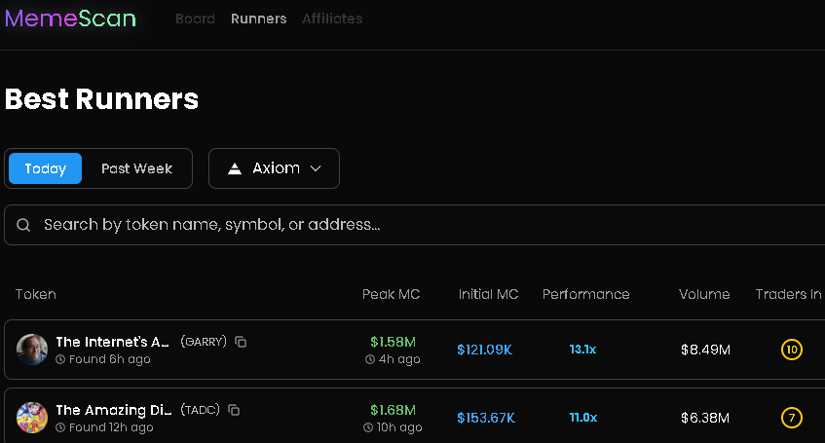Click the chevron next to Axiom

(316, 168)
